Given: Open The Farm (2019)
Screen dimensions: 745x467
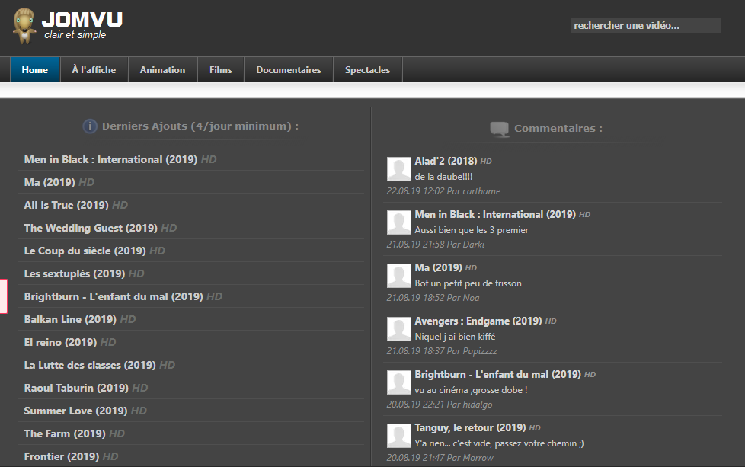Looking at the screenshot, I should click(x=65, y=433).
